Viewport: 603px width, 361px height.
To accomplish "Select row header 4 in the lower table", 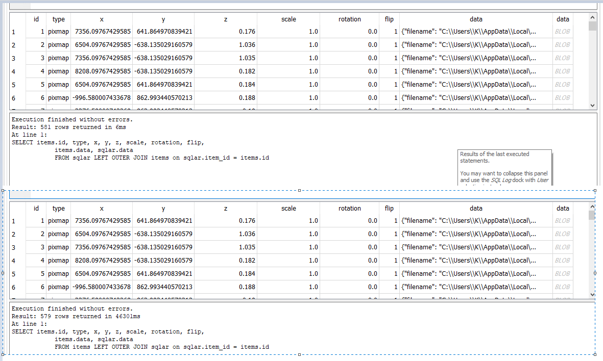I will pyautogui.click(x=14, y=261).
